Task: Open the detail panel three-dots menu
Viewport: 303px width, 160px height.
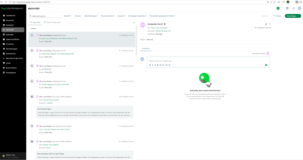Action: pyautogui.click(x=270, y=24)
